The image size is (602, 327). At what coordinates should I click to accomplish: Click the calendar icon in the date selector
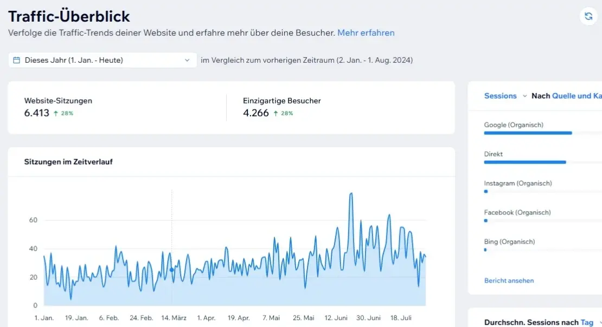16,60
